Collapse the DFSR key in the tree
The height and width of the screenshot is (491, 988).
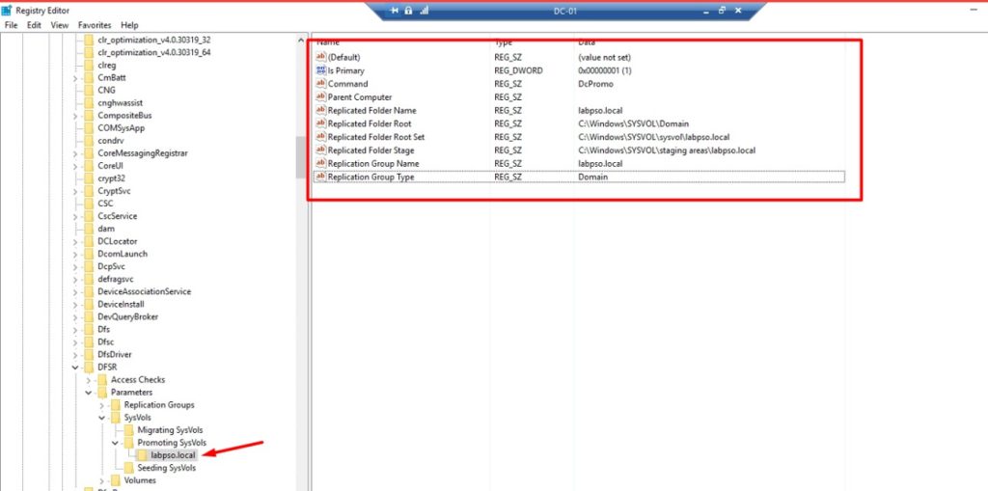click(x=76, y=368)
